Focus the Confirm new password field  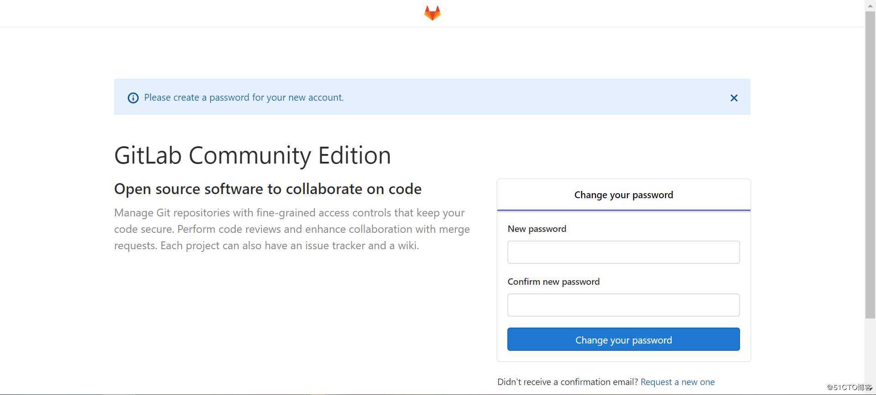[623, 305]
